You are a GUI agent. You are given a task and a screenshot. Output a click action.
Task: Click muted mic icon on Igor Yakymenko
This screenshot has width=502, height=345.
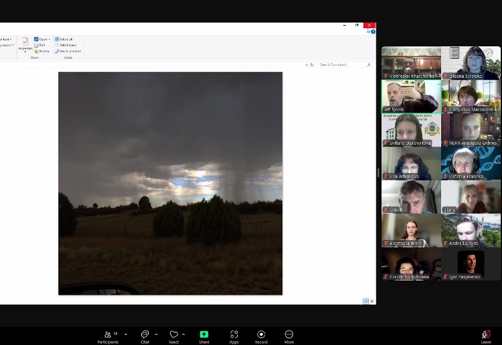tap(445, 277)
